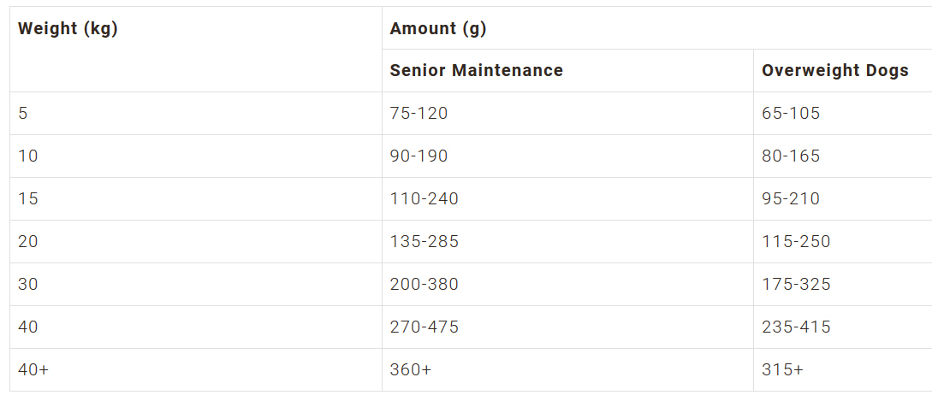Click the 200-380 senior maintenance cell
Screen dimensions: 932x395
pos(567,285)
